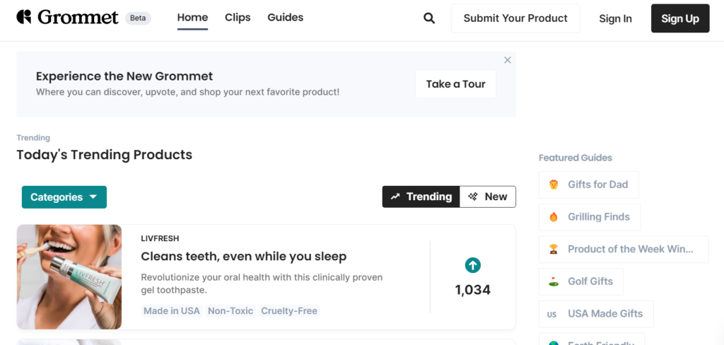Upvote the LivFresh product arrow

pyautogui.click(x=473, y=265)
